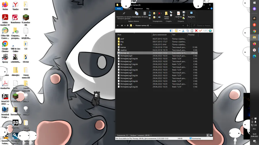Open Microsoft Edge in taskbar
Screen dimensions: 259x145
[x=254, y=56]
